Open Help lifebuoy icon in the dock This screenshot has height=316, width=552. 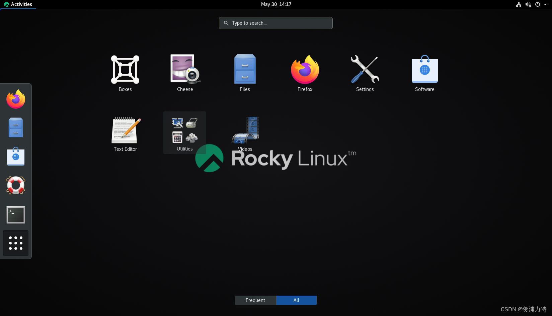click(x=16, y=185)
